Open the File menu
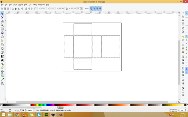The height and width of the screenshot is (117, 188). tap(2, 5)
